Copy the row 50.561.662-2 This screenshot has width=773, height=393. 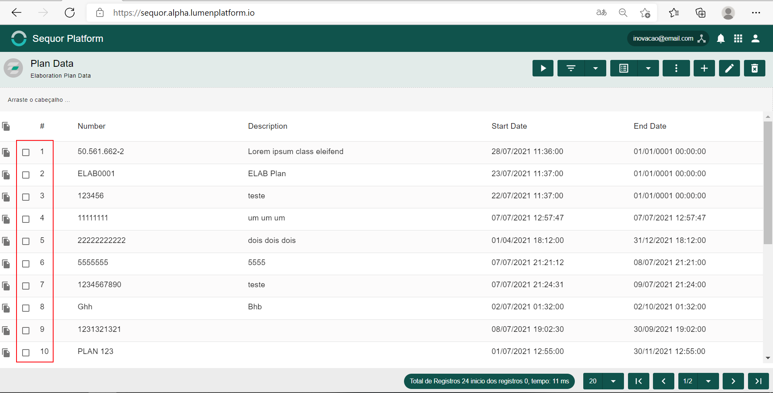point(6,152)
